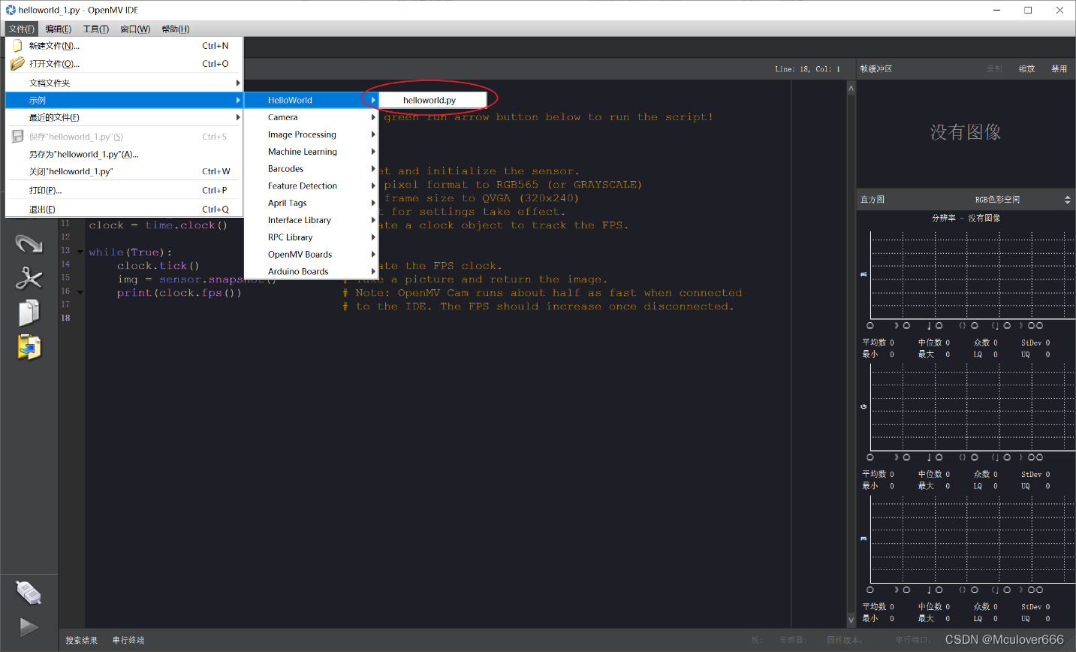Image resolution: width=1076 pixels, height=652 pixels.
Task: Open the 搜索结果 search results tab
Action: (81, 641)
